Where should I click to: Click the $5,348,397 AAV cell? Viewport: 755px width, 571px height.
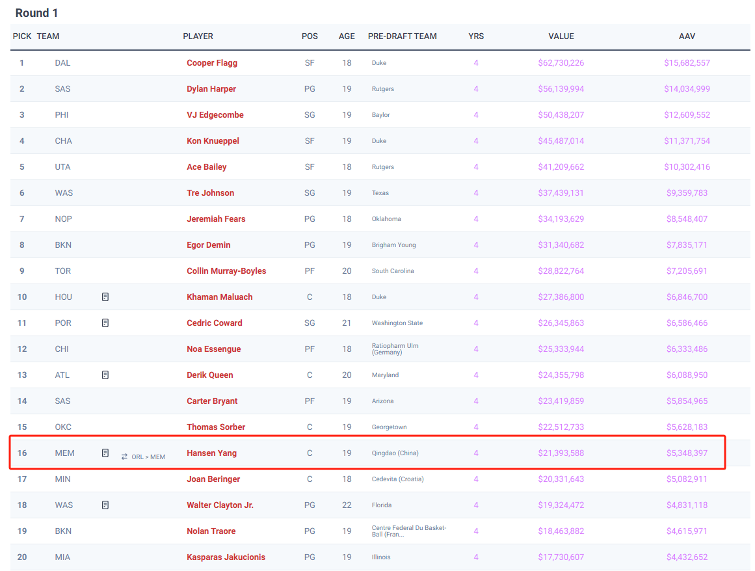pyautogui.click(x=687, y=453)
